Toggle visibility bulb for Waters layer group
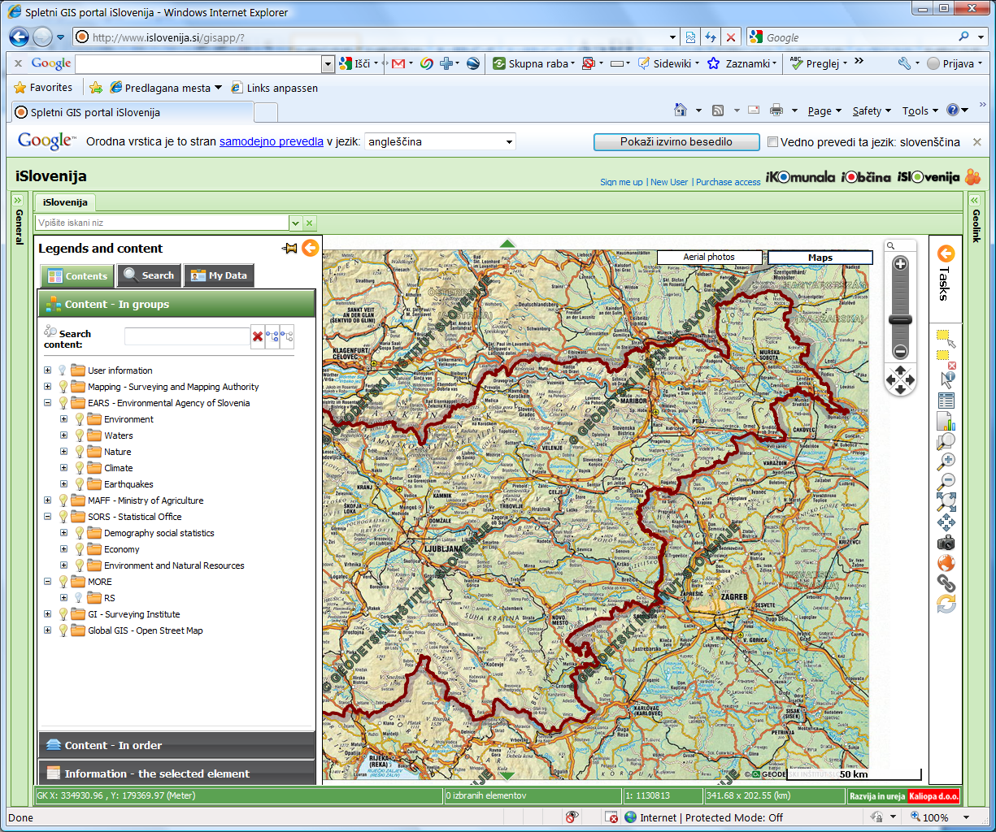 point(79,435)
